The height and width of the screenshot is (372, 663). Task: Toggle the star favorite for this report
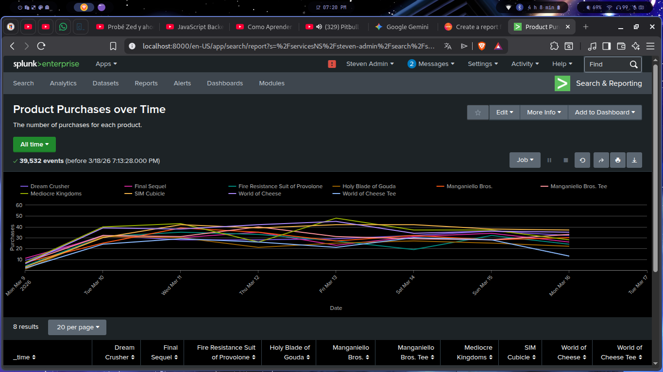[x=477, y=113]
